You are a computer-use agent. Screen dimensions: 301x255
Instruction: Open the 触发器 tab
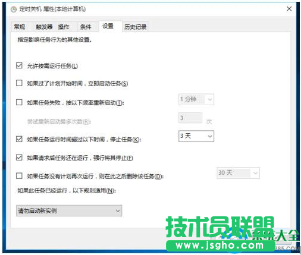coord(44,27)
